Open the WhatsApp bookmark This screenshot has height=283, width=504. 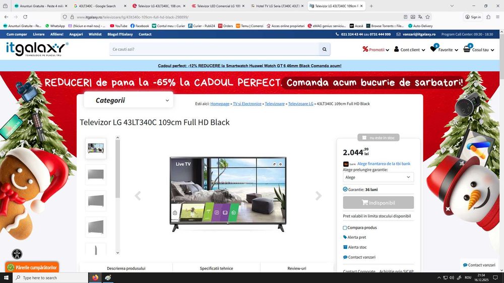click(x=55, y=26)
